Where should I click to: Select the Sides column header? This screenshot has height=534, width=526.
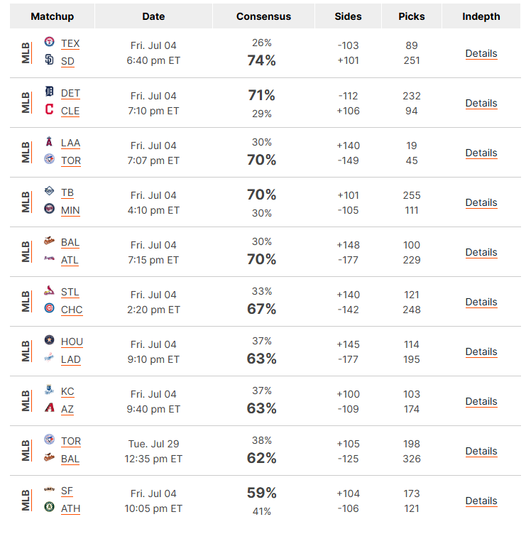(348, 16)
